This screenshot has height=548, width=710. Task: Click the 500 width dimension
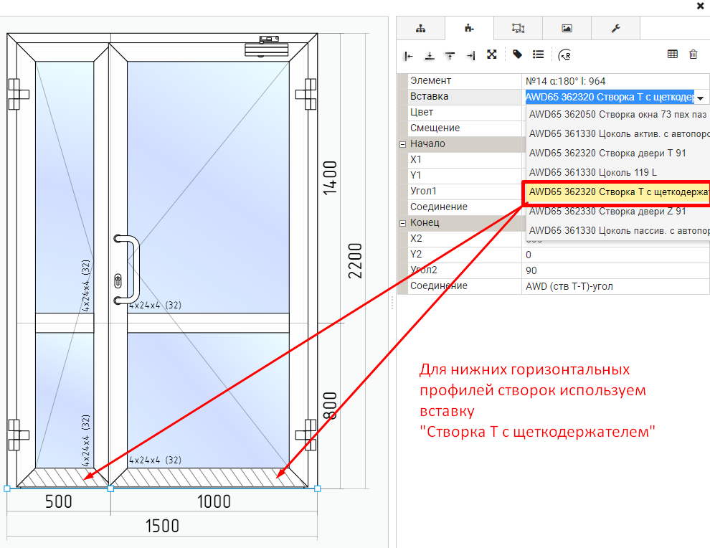(58, 502)
